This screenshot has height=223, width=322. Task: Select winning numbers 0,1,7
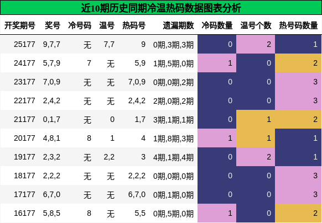coord(51,119)
